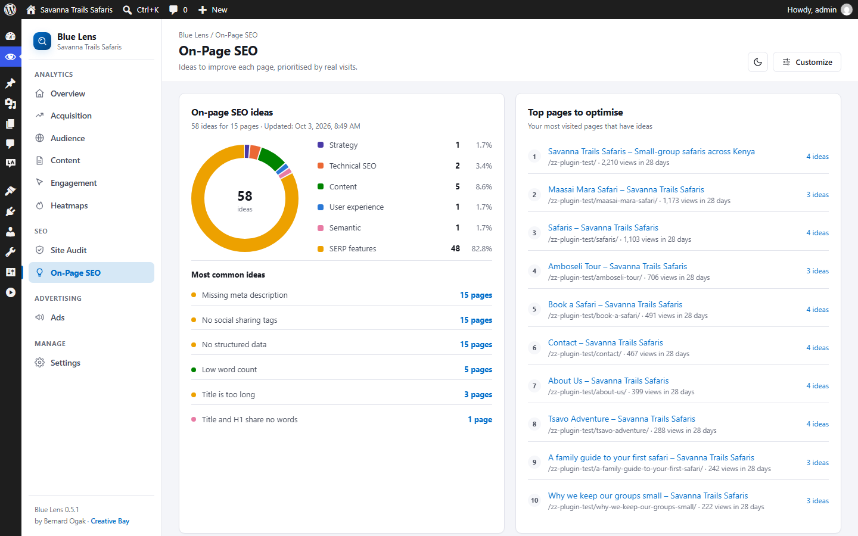Click "1 page" for Title and H1 row
858x536 pixels.
[480, 419]
